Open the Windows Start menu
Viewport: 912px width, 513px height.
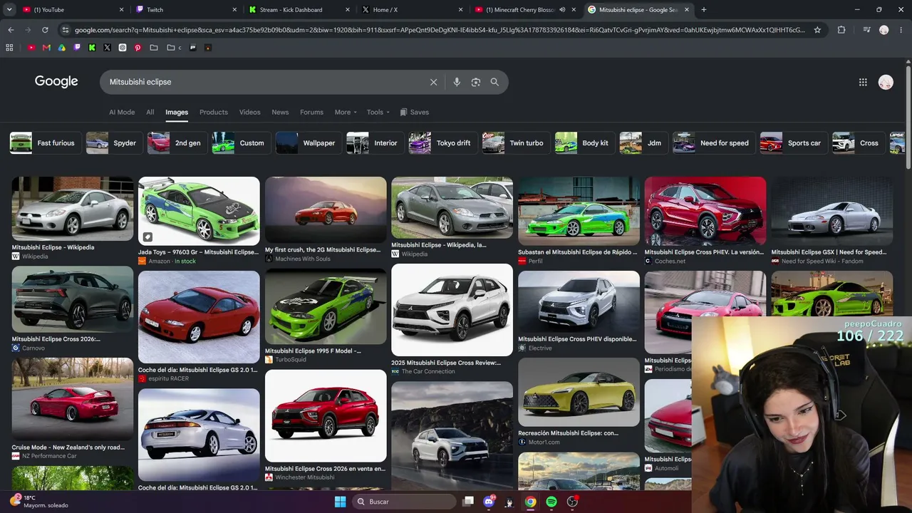pos(341,502)
